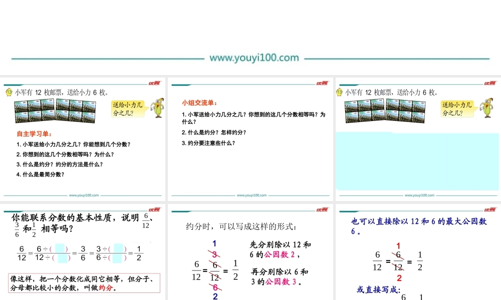The width and height of the screenshot is (501, 300).
Task: Click the line 4. 什么是最简分数?
Action: point(40,174)
